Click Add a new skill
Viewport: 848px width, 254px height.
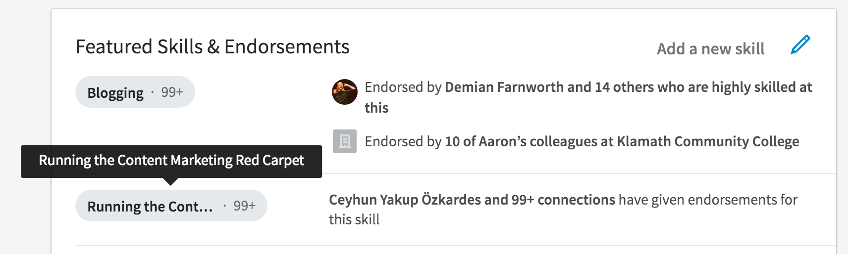click(711, 48)
